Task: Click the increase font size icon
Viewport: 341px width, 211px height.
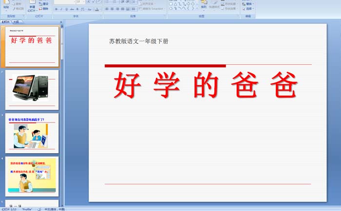Action: (89, 2)
